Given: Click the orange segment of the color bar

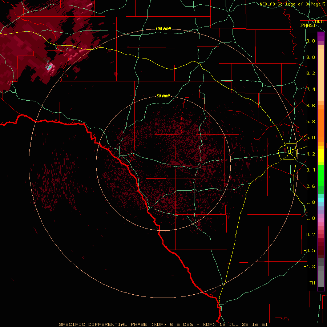Looking at the screenshot, I should click(x=321, y=125).
